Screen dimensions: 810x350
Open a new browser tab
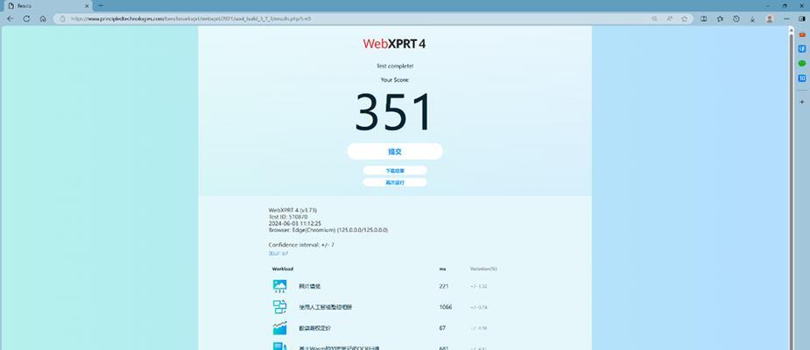click(100, 5)
